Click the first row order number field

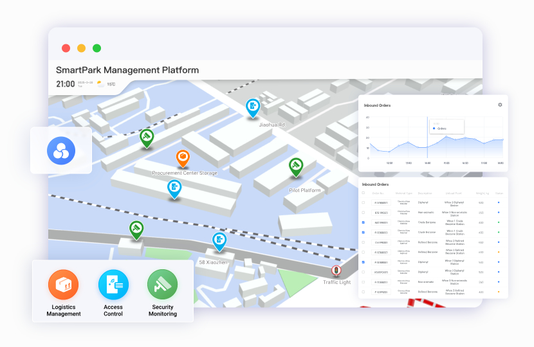tap(381, 202)
